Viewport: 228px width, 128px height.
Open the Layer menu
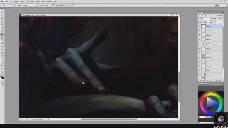tap(22, 1)
